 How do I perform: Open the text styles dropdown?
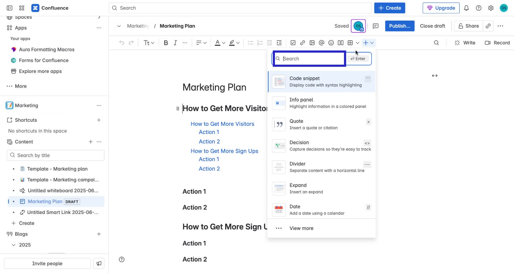point(149,42)
